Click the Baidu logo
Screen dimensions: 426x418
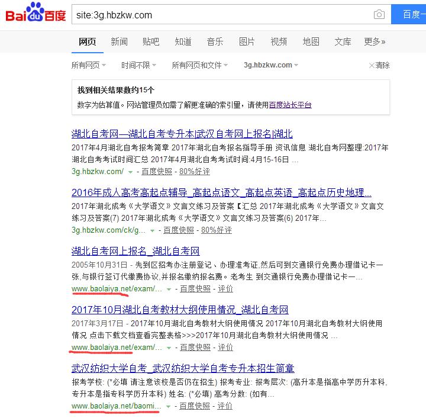(x=35, y=12)
